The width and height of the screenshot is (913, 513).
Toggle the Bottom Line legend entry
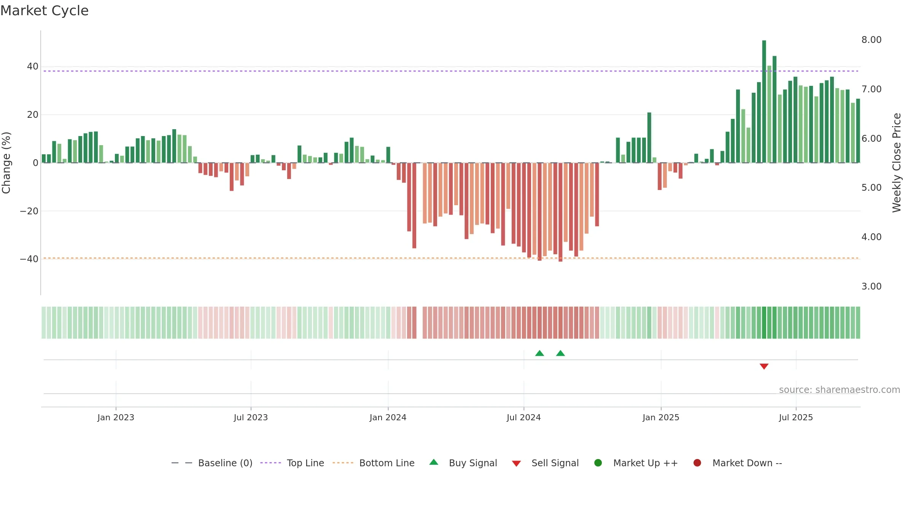(374, 463)
